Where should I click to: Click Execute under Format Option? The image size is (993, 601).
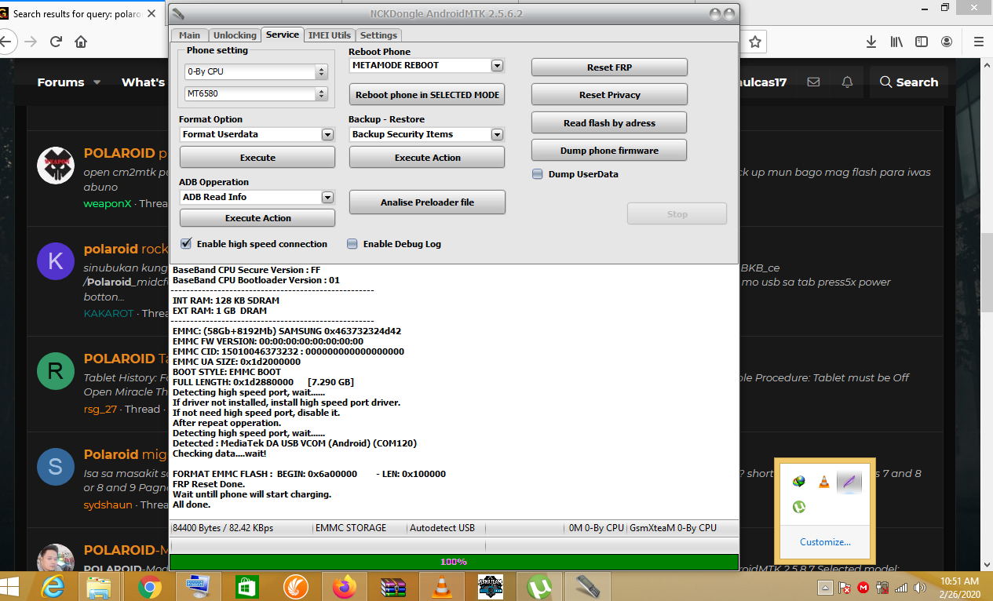click(257, 157)
